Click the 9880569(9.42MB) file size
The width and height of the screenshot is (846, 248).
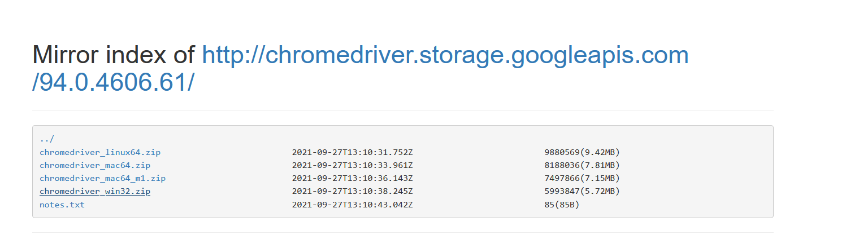[x=582, y=152]
